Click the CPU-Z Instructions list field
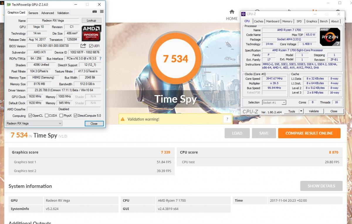 (x=302, y=66)
